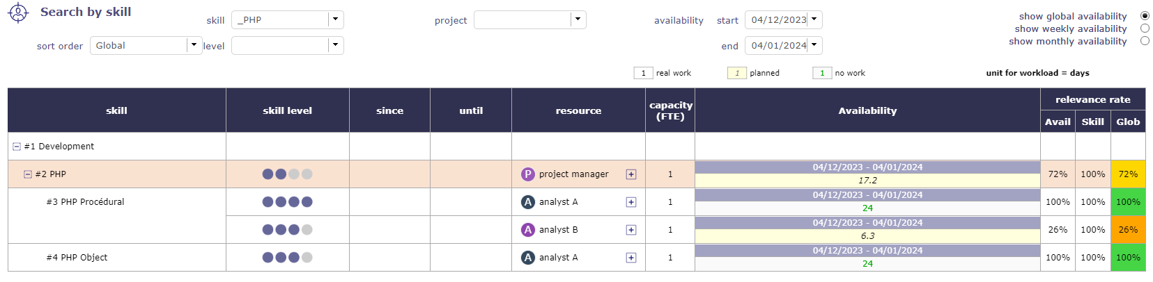Open the skill dropdown showing _PHP
Image resolution: width=1153 pixels, height=282 pixels.
(335, 19)
